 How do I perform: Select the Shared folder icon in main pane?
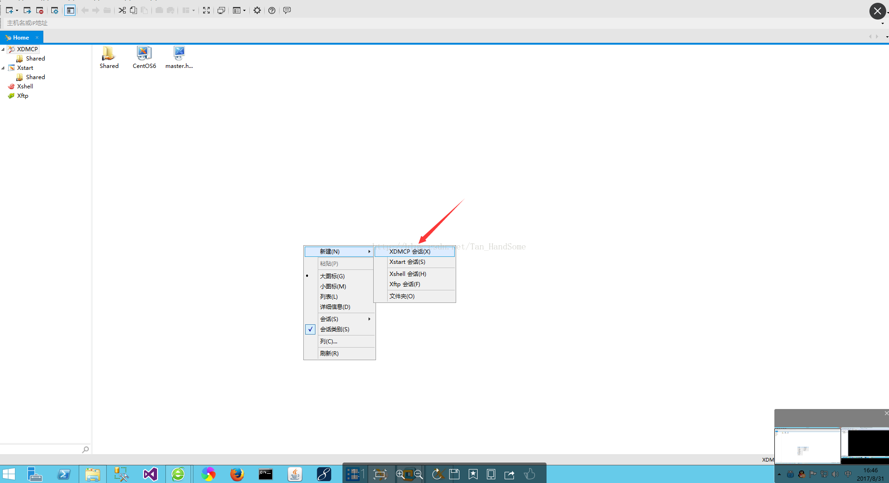[x=109, y=58]
